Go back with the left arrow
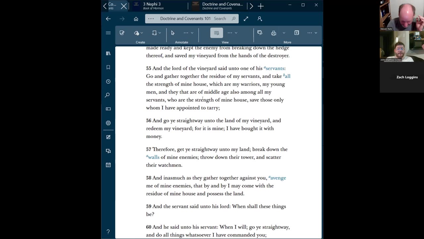Image resolution: width=424 pixels, height=239 pixels. click(108, 19)
